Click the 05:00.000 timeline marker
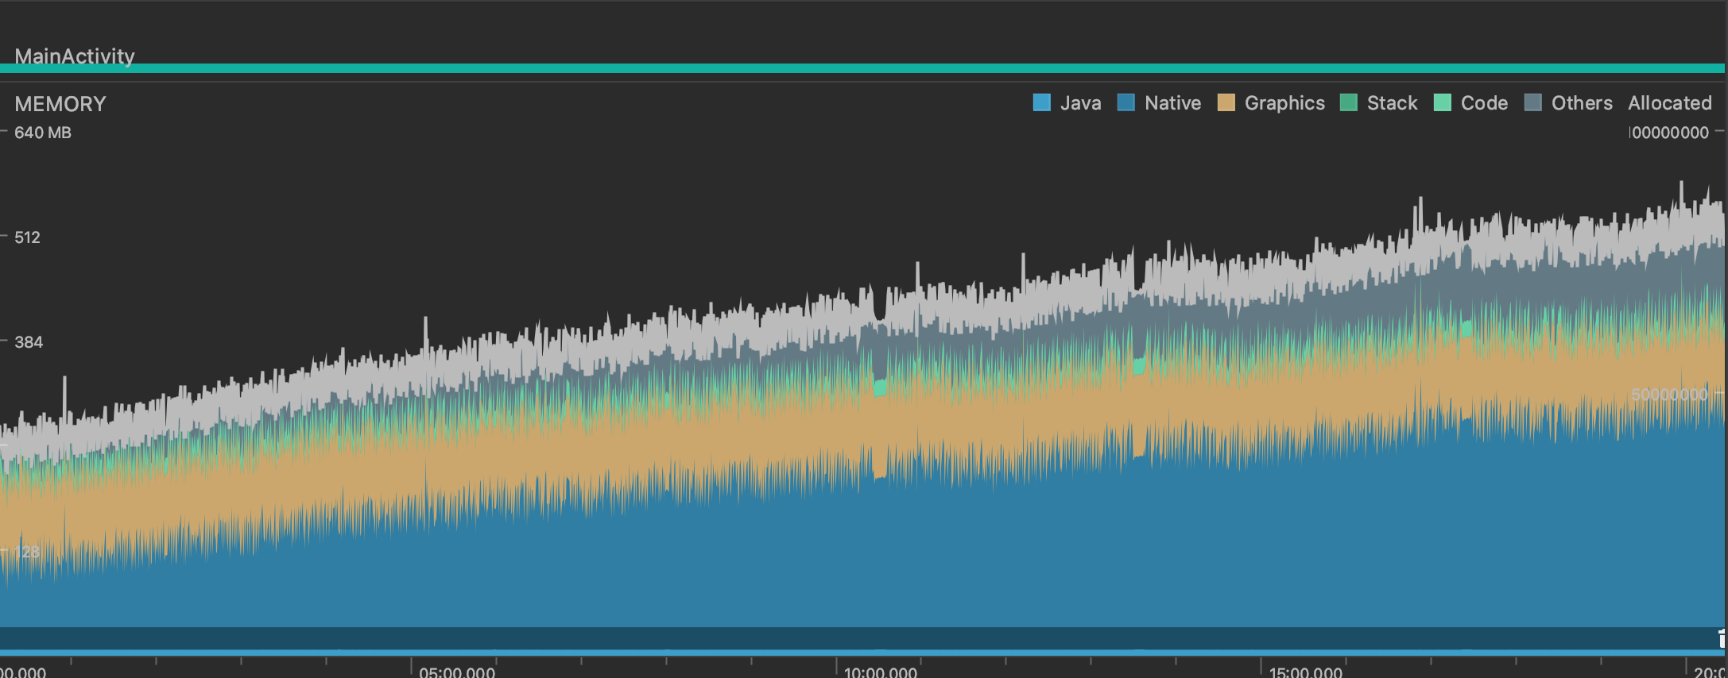 click(457, 672)
